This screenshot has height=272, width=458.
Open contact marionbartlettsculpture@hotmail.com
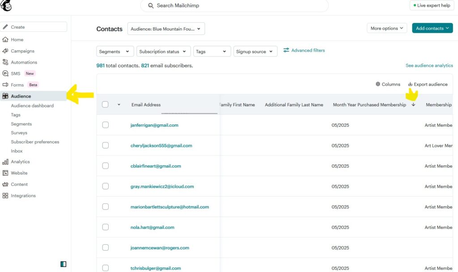point(170,207)
